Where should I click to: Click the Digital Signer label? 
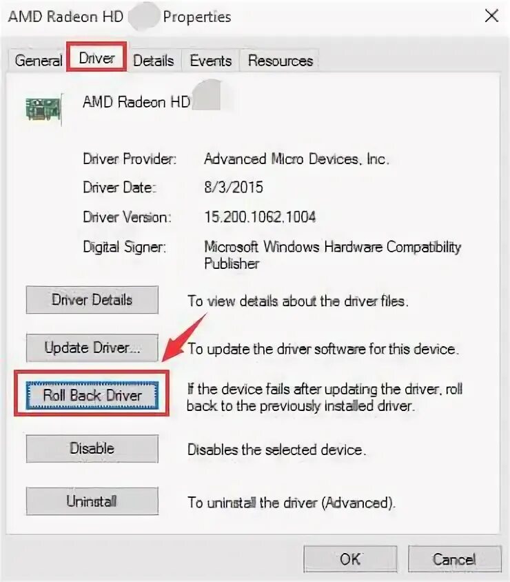(x=124, y=247)
